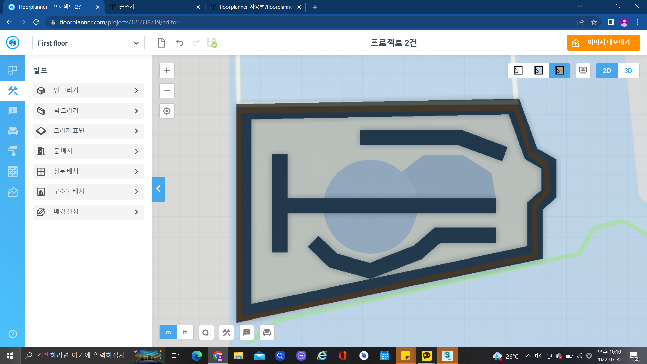This screenshot has height=364, width=647.
Task: Open the paint roller decorate sidebar icon
Action: point(12,151)
